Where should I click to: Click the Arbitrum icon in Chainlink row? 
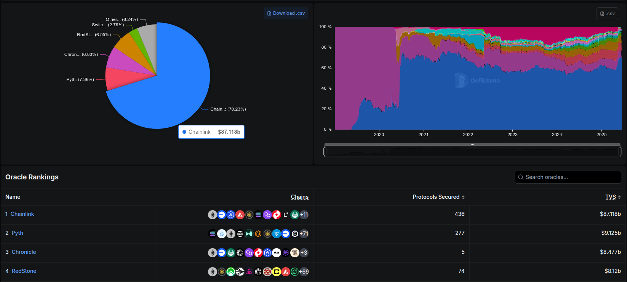(231, 215)
